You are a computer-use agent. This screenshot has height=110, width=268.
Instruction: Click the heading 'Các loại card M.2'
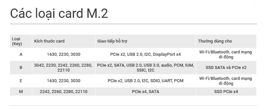pyautogui.click(x=59, y=13)
